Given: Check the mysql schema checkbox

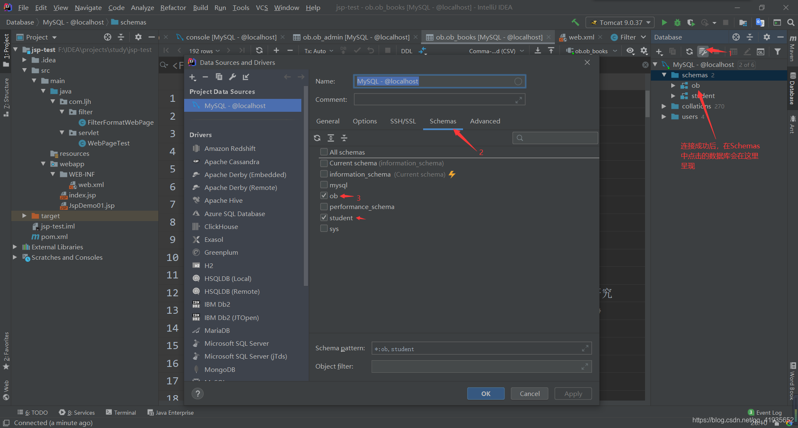Looking at the screenshot, I should point(324,185).
